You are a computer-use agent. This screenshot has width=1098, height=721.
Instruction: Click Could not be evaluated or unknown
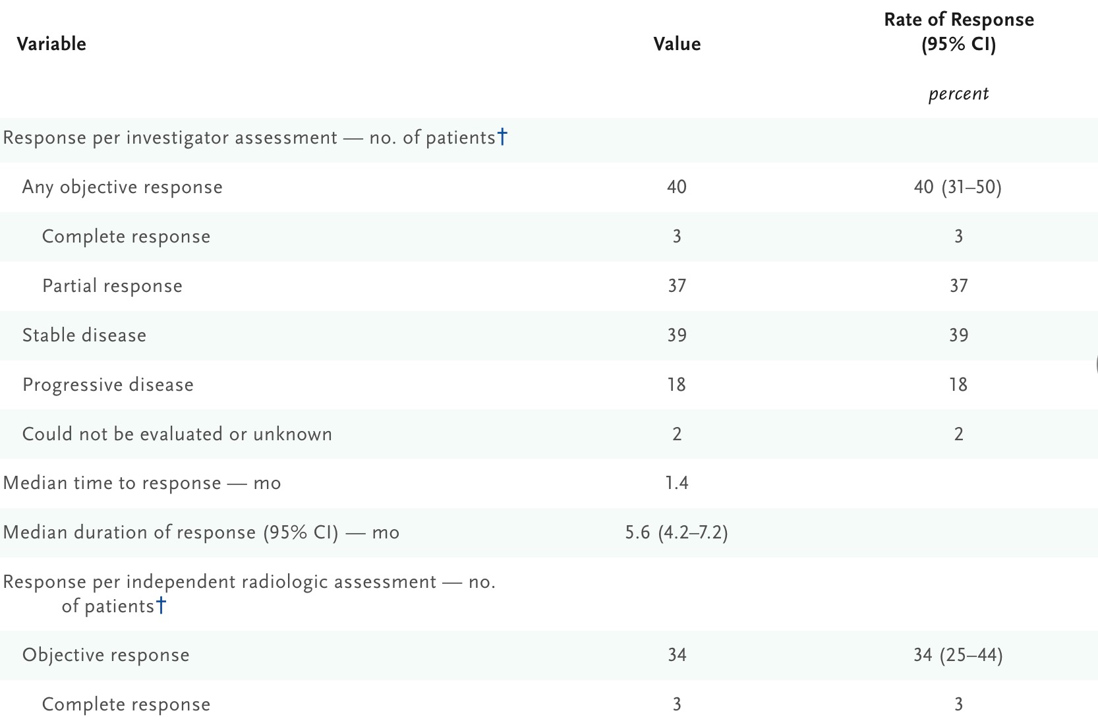177,434
